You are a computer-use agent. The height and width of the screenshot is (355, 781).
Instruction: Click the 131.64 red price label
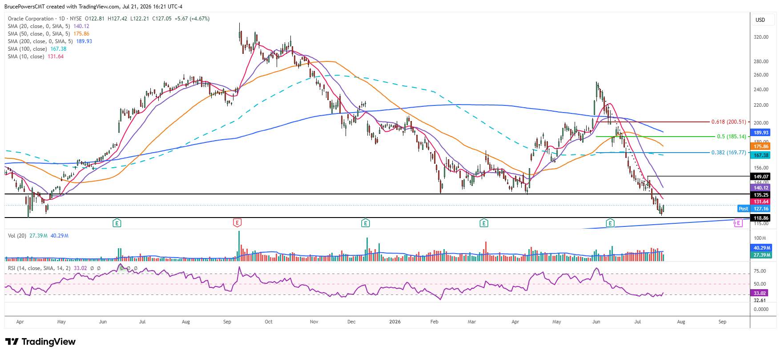click(761, 202)
